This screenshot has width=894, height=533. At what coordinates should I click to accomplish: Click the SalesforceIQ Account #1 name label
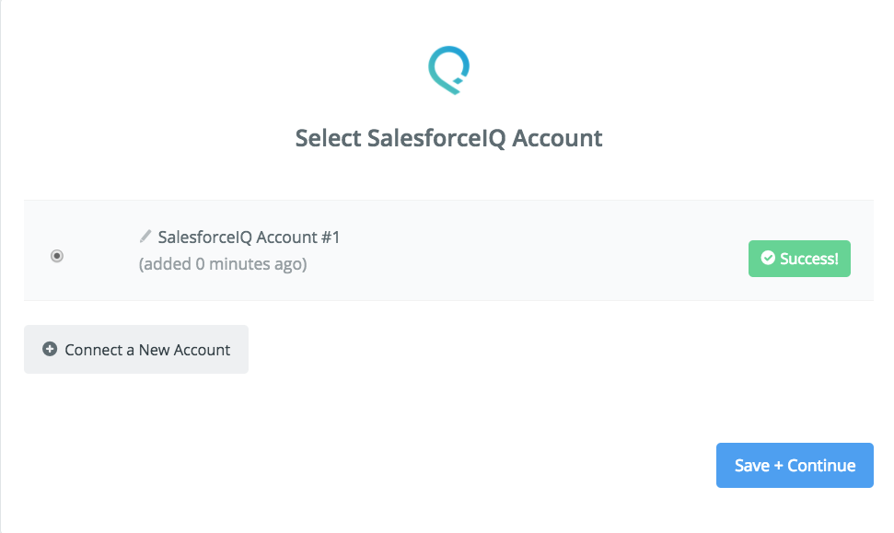(249, 238)
